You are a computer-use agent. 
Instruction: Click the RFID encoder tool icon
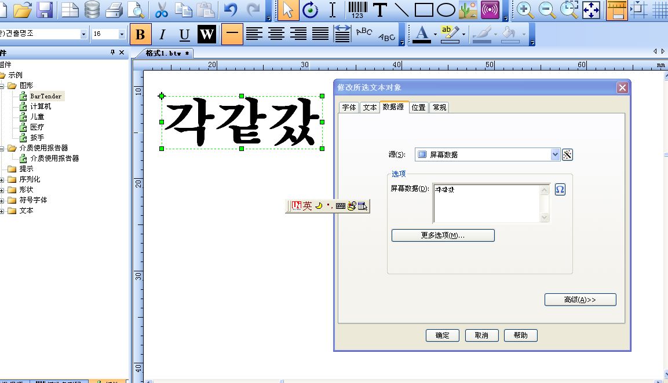tap(490, 10)
